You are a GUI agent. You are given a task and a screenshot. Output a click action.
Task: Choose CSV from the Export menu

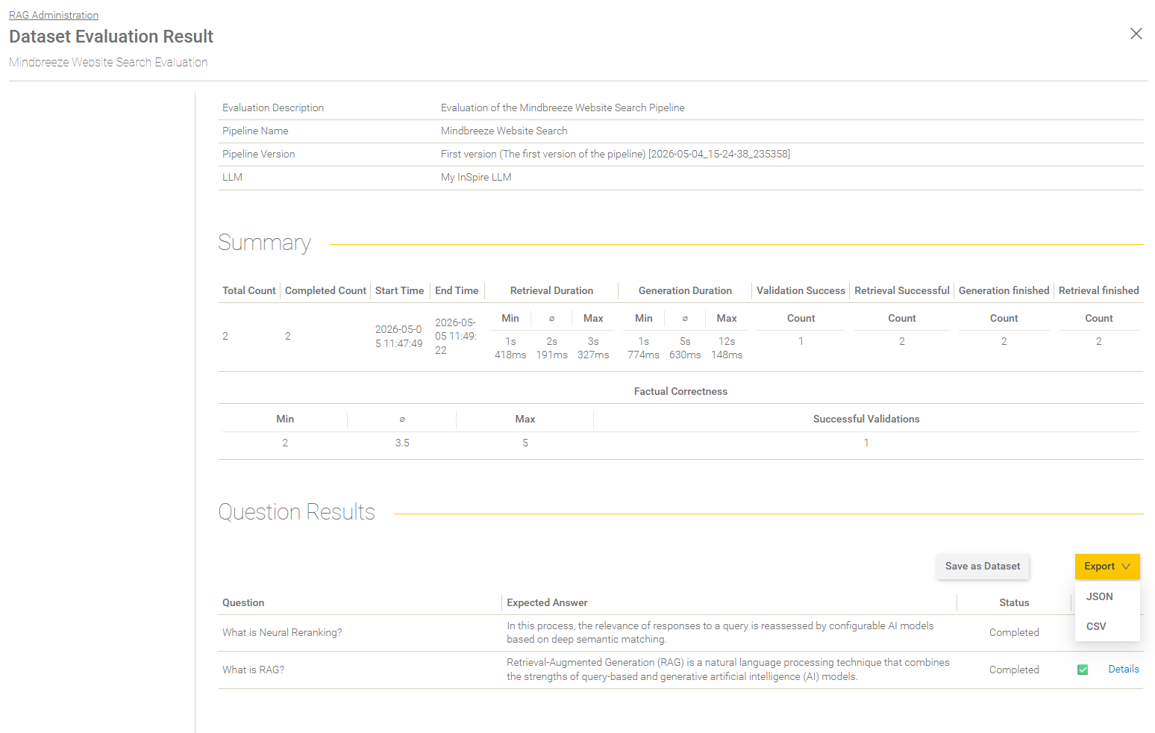(1096, 626)
